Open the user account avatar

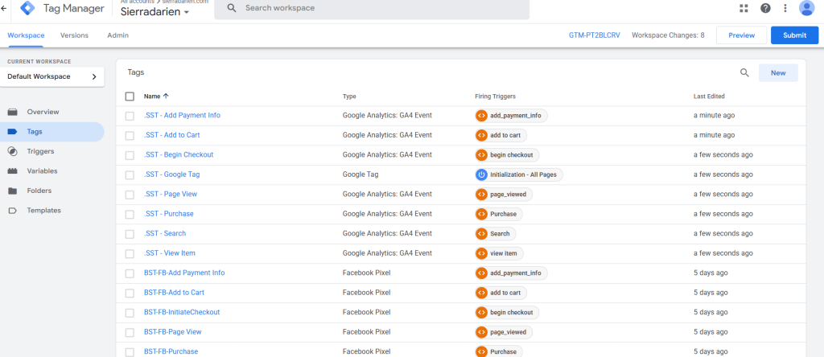(806, 8)
